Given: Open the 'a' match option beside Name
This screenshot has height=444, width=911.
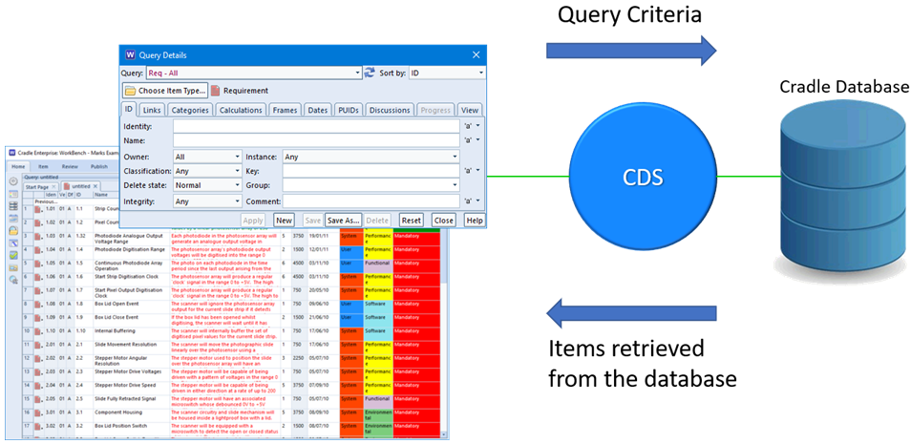Looking at the screenshot, I should [473, 140].
